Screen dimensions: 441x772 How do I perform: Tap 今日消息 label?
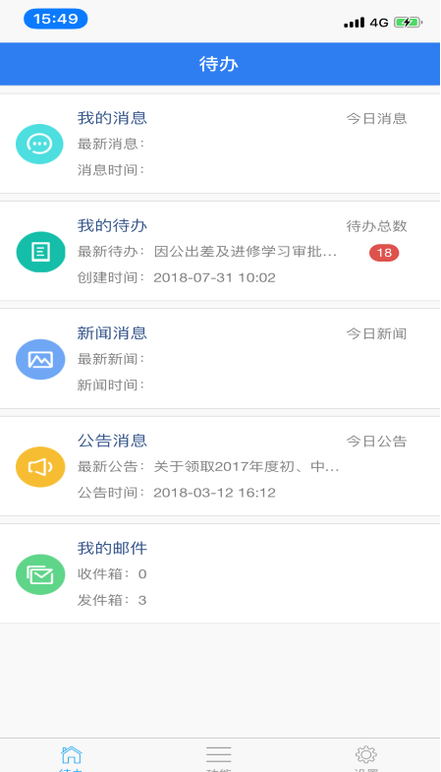click(x=376, y=119)
